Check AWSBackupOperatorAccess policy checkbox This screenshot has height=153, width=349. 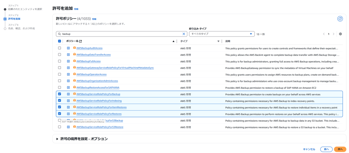pyautogui.click(x=60, y=74)
